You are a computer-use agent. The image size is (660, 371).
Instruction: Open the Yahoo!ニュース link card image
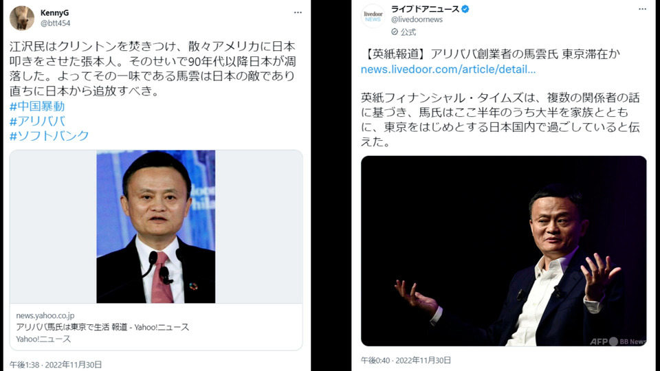pos(156,227)
